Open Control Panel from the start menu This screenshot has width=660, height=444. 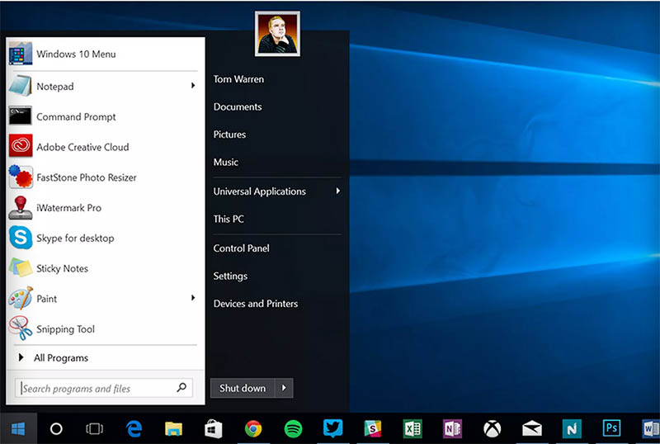[x=241, y=248]
